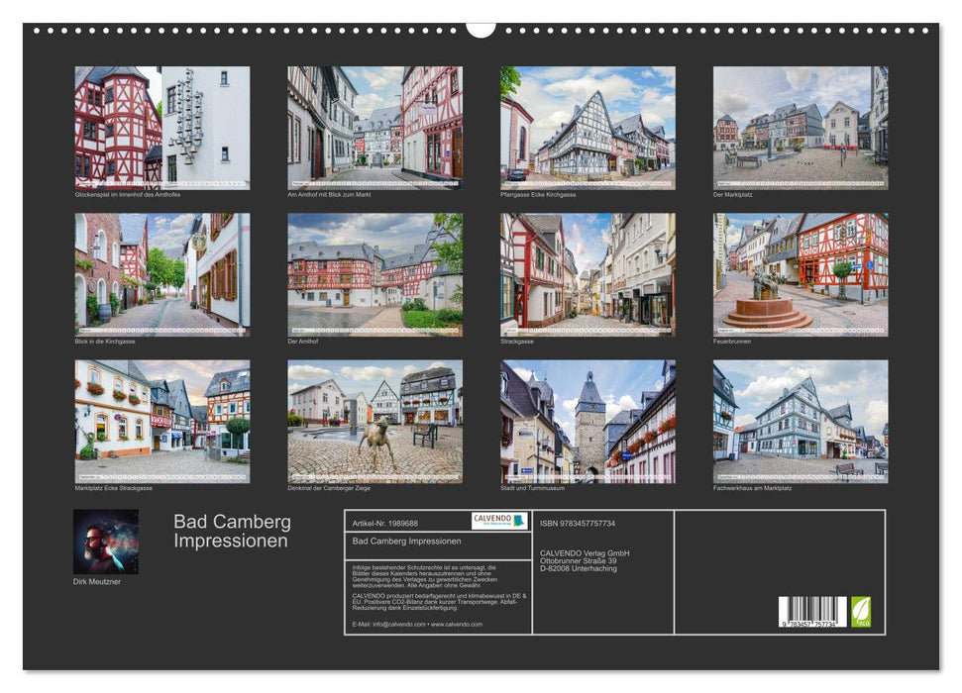This screenshot has height=693, width=962.
Task: Select the Marktplatz Ecke Strackgasse photo
Action: click(x=162, y=421)
